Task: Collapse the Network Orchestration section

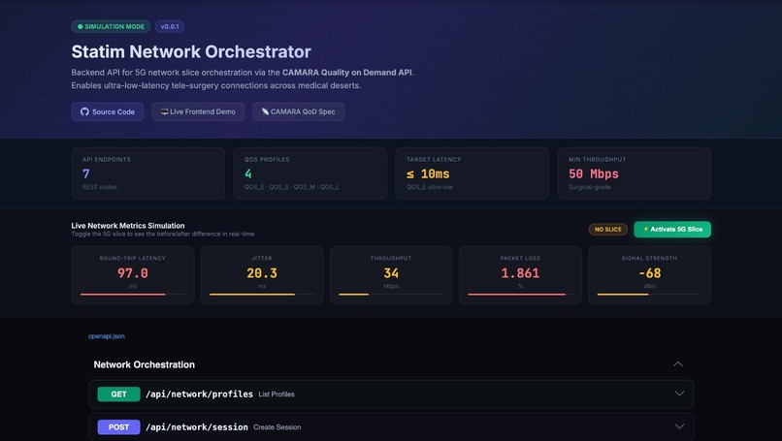Action: click(678, 364)
